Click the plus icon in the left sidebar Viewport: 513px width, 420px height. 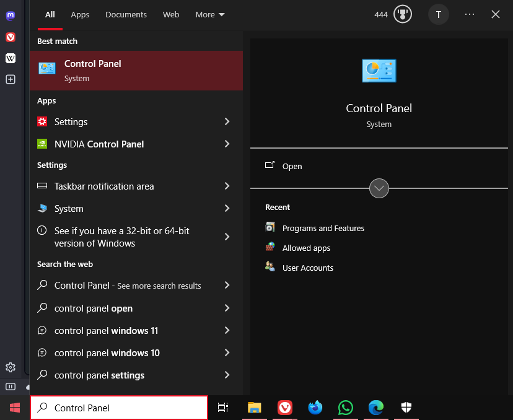pos(10,79)
